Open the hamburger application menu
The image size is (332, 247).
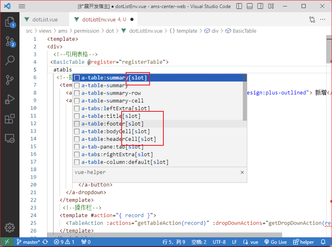coord(22,6)
